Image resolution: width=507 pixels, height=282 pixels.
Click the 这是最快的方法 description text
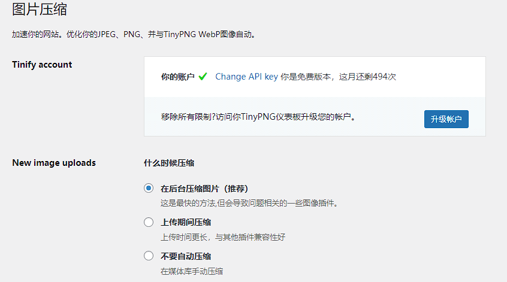point(249,203)
